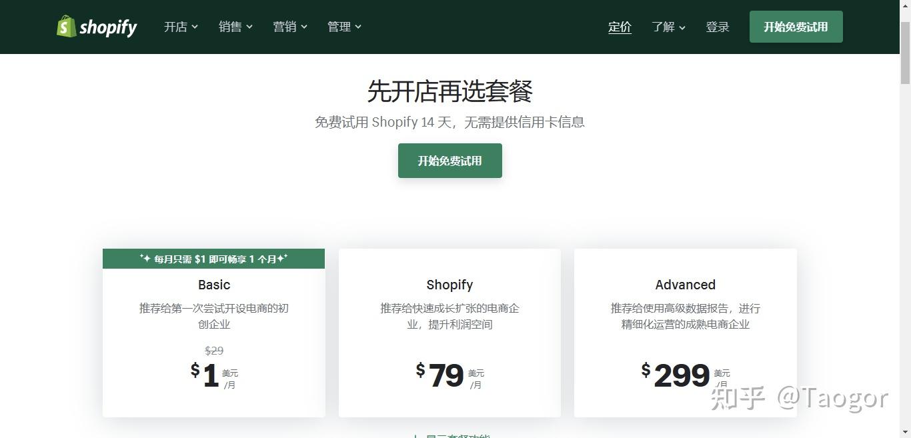Image resolution: width=911 pixels, height=438 pixels.
Task: Click the scrollbar up arrow
Action: [x=905, y=6]
